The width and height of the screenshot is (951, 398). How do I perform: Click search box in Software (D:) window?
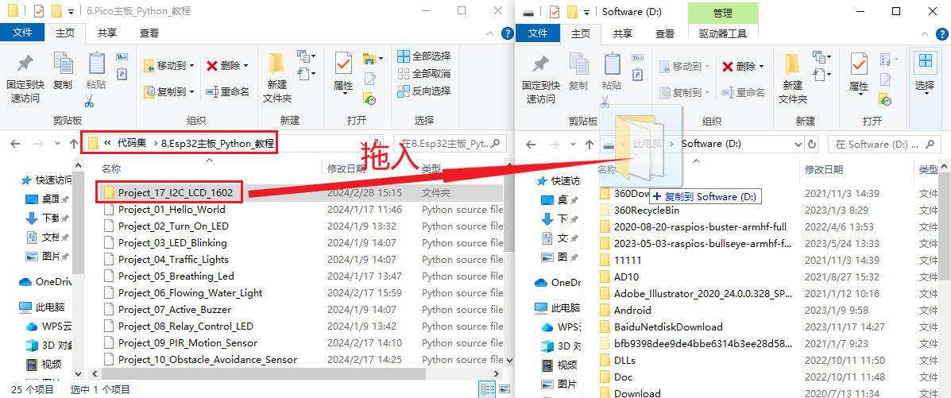coord(886,145)
